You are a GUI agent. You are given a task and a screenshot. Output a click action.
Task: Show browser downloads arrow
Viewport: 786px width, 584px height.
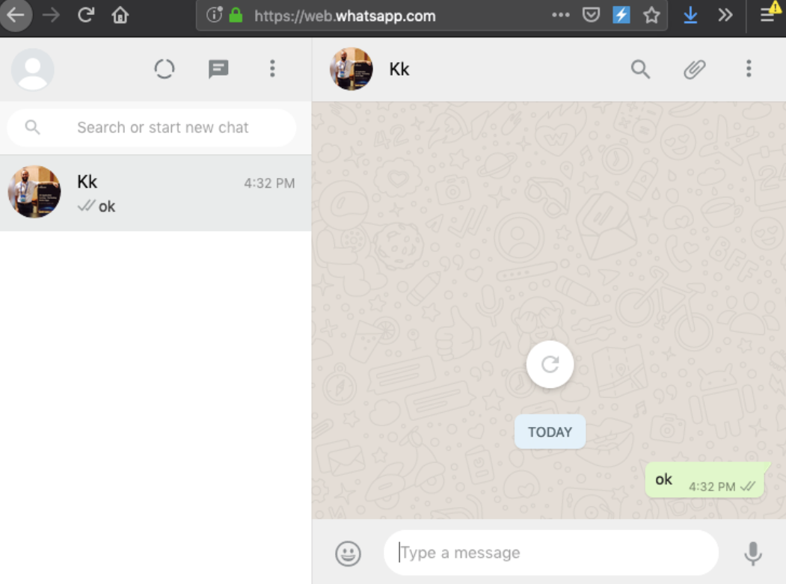pos(690,16)
